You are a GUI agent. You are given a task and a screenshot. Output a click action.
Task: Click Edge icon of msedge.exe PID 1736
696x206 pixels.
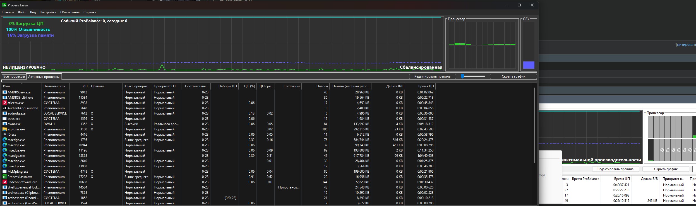[x=4, y=140]
